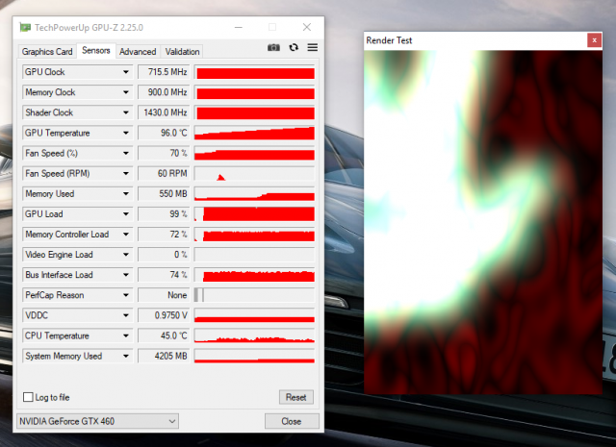Click the 550 MB memory used value
The width and height of the screenshot is (616, 447).
click(164, 194)
